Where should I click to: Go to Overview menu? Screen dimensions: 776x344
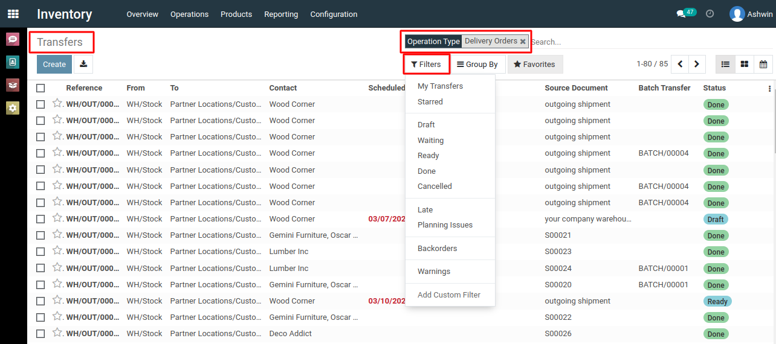click(142, 14)
